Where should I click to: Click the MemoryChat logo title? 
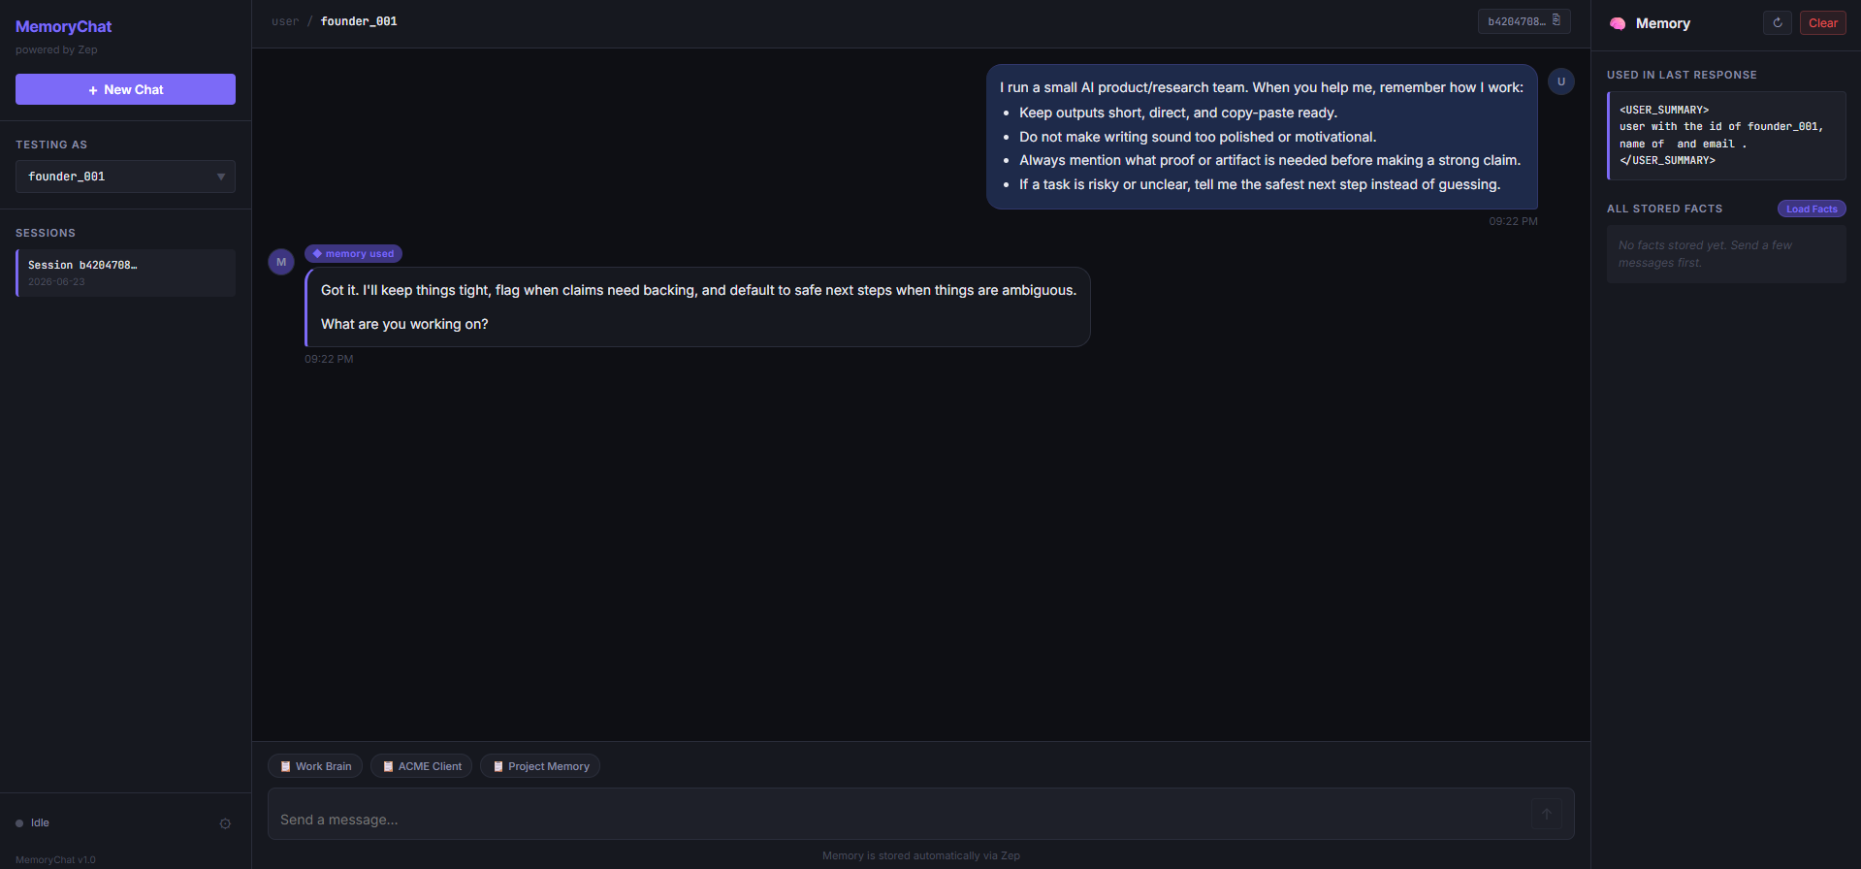pyautogui.click(x=63, y=26)
